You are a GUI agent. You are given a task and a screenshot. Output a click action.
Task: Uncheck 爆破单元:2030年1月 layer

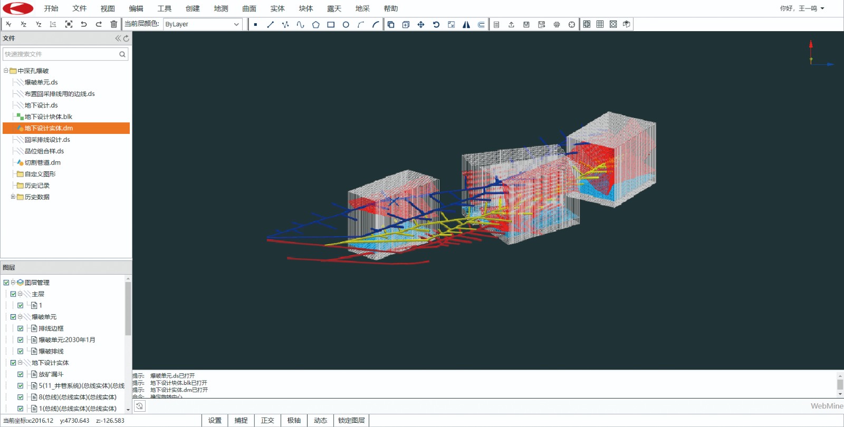pyautogui.click(x=21, y=340)
